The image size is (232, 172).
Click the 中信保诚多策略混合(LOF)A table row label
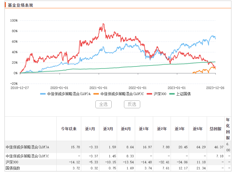tap(27, 147)
